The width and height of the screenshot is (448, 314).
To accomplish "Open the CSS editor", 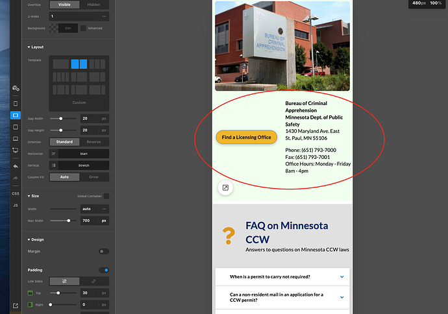I will (16, 193).
